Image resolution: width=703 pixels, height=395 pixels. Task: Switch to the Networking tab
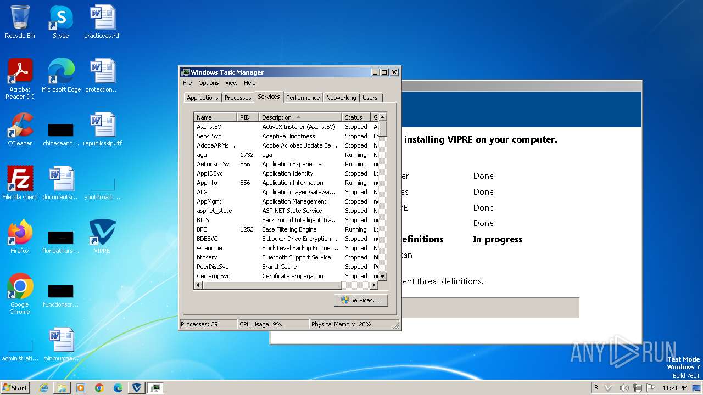click(341, 98)
